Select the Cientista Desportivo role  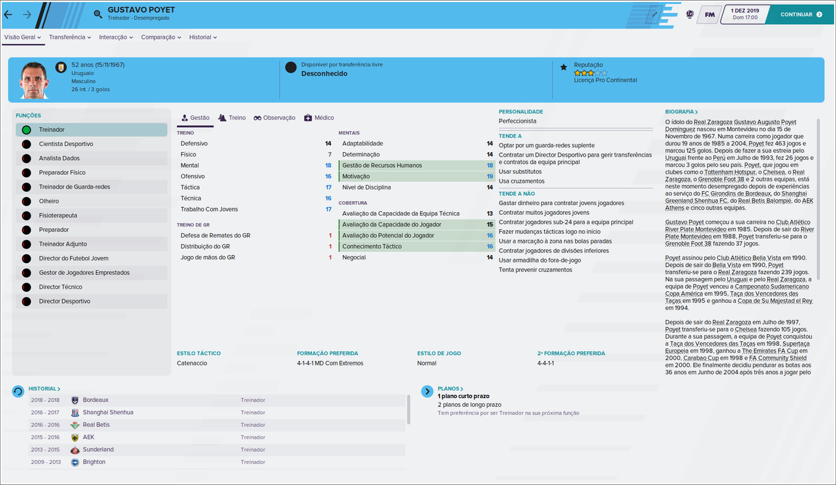[x=91, y=144]
